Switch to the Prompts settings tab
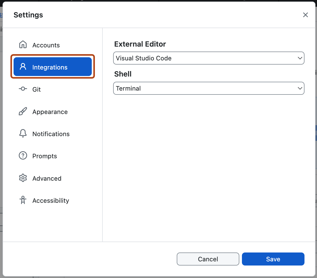The width and height of the screenshot is (317, 278). click(x=45, y=156)
